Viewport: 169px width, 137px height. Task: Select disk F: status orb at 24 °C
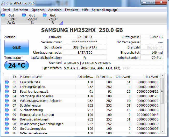point(45,15)
